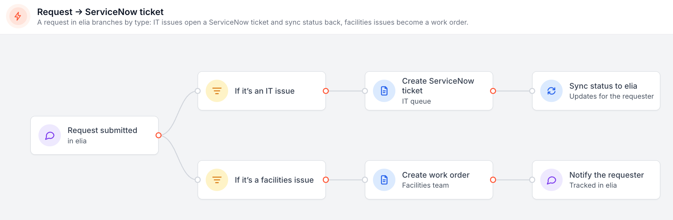The width and height of the screenshot is (673, 220).
Task: Select the "If it's an IT issue" label
Action: [265, 91]
